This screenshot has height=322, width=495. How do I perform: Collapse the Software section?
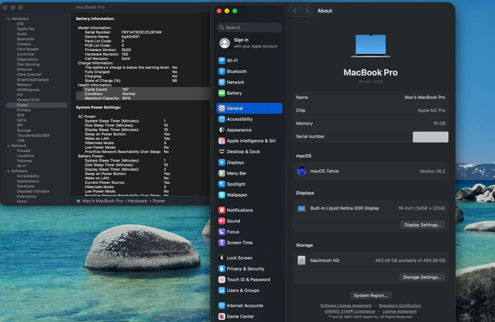(x=8, y=171)
